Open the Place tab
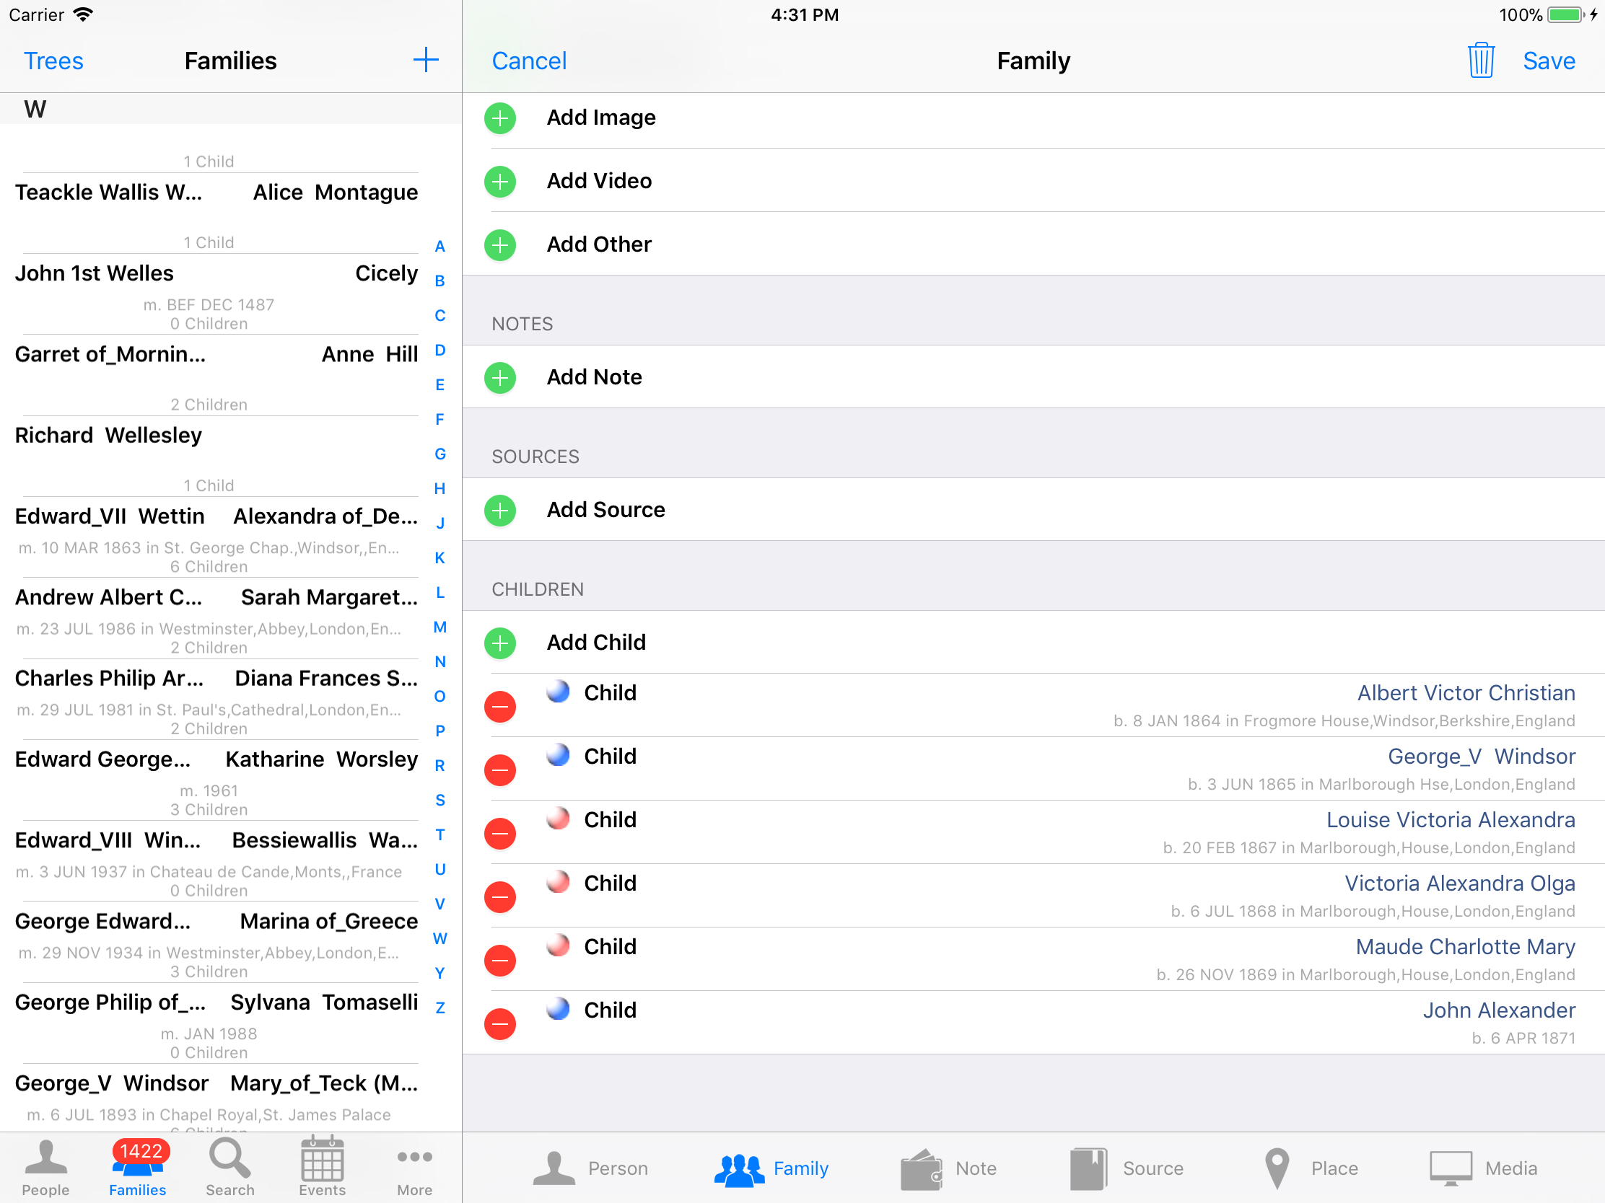 point(1311,1168)
